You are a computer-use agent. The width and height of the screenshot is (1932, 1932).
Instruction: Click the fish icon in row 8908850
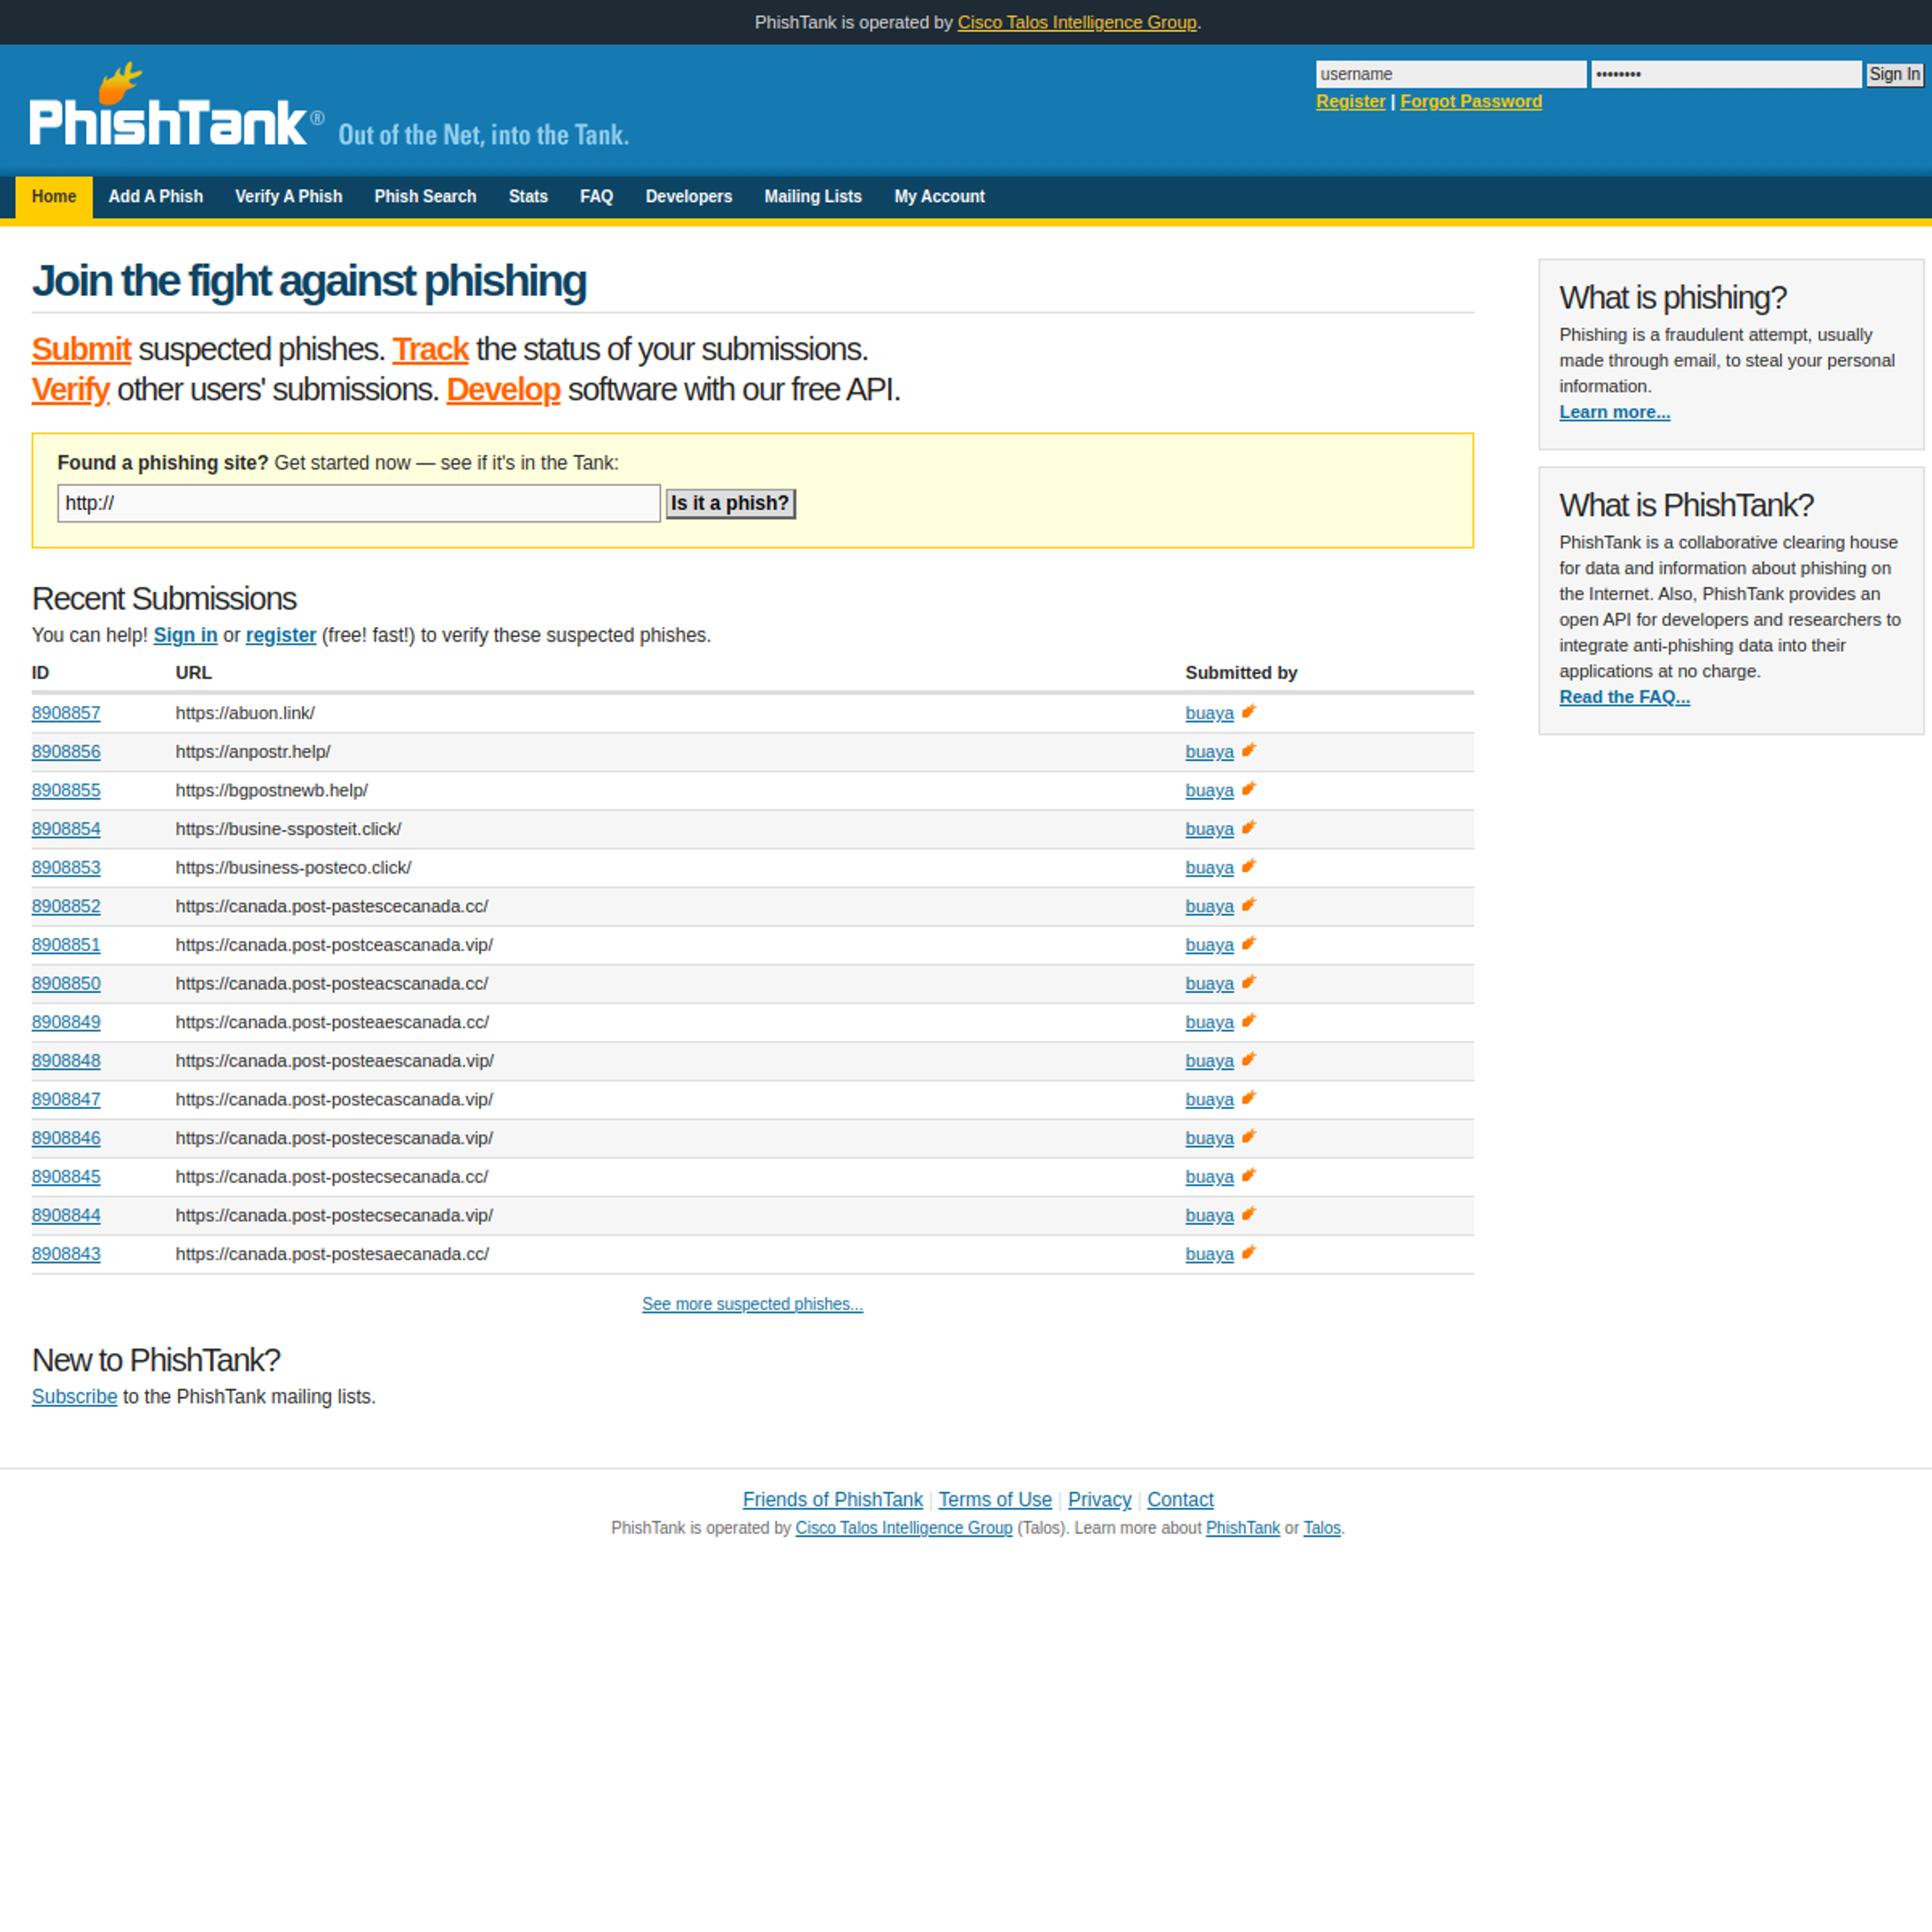pyautogui.click(x=1248, y=982)
